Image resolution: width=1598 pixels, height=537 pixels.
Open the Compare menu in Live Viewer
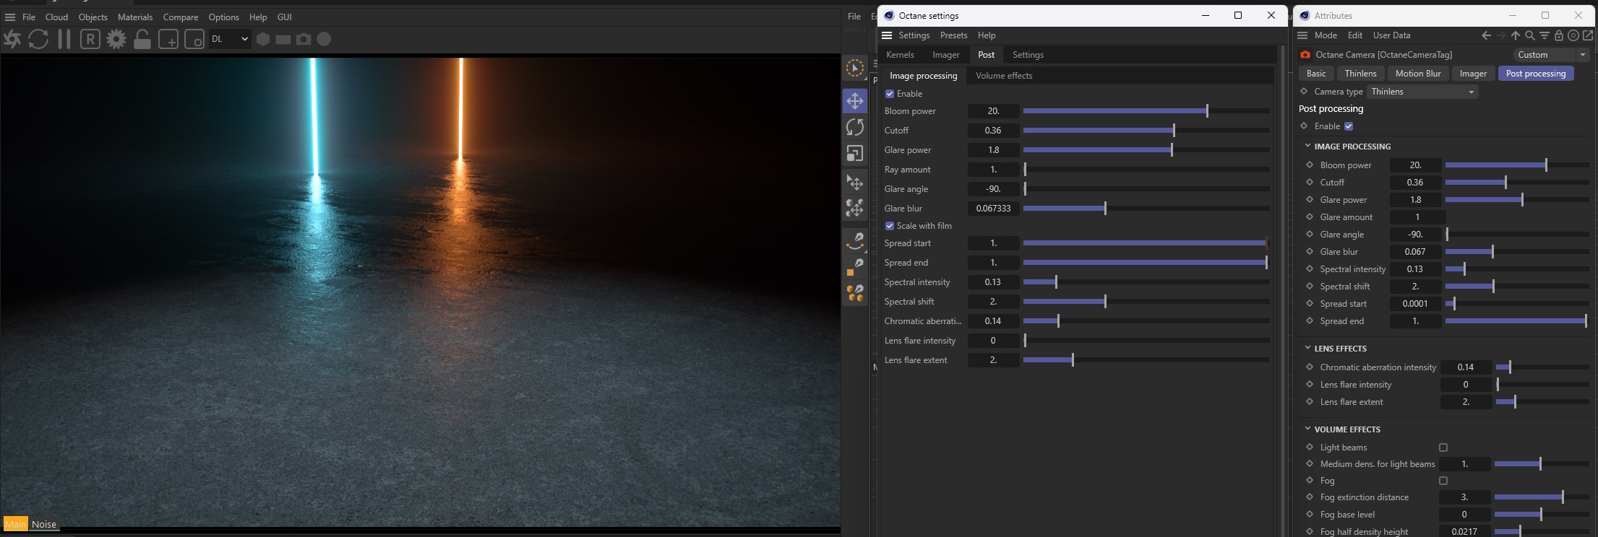tap(181, 17)
